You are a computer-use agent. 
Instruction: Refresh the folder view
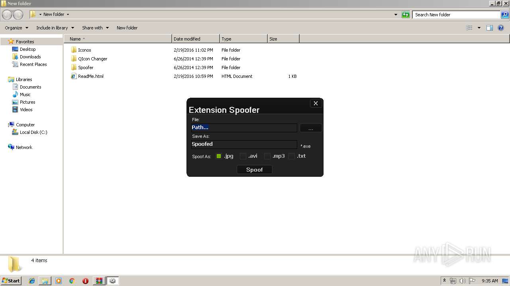click(406, 15)
